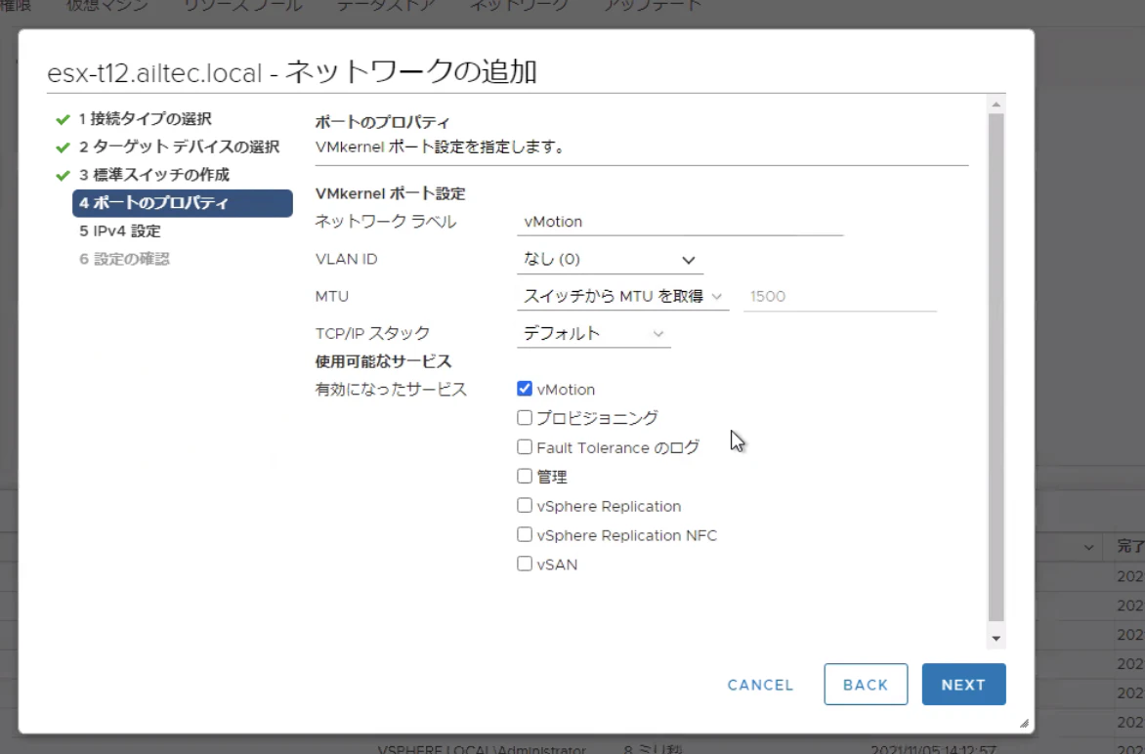This screenshot has height=754, width=1145.
Task: Open the TCP/IP スタック dropdown
Action: 594,334
